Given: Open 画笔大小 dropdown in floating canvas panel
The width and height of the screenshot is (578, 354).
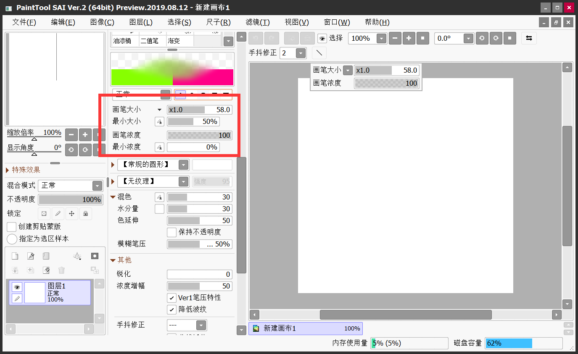Looking at the screenshot, I should [x=348, y=71].
